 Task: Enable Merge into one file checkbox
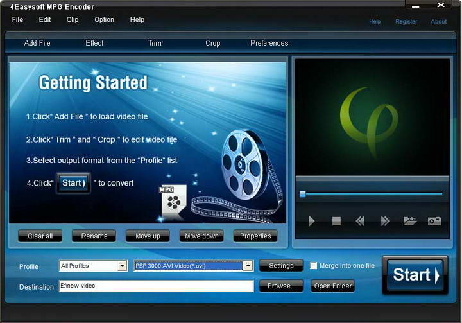(314, 266)
